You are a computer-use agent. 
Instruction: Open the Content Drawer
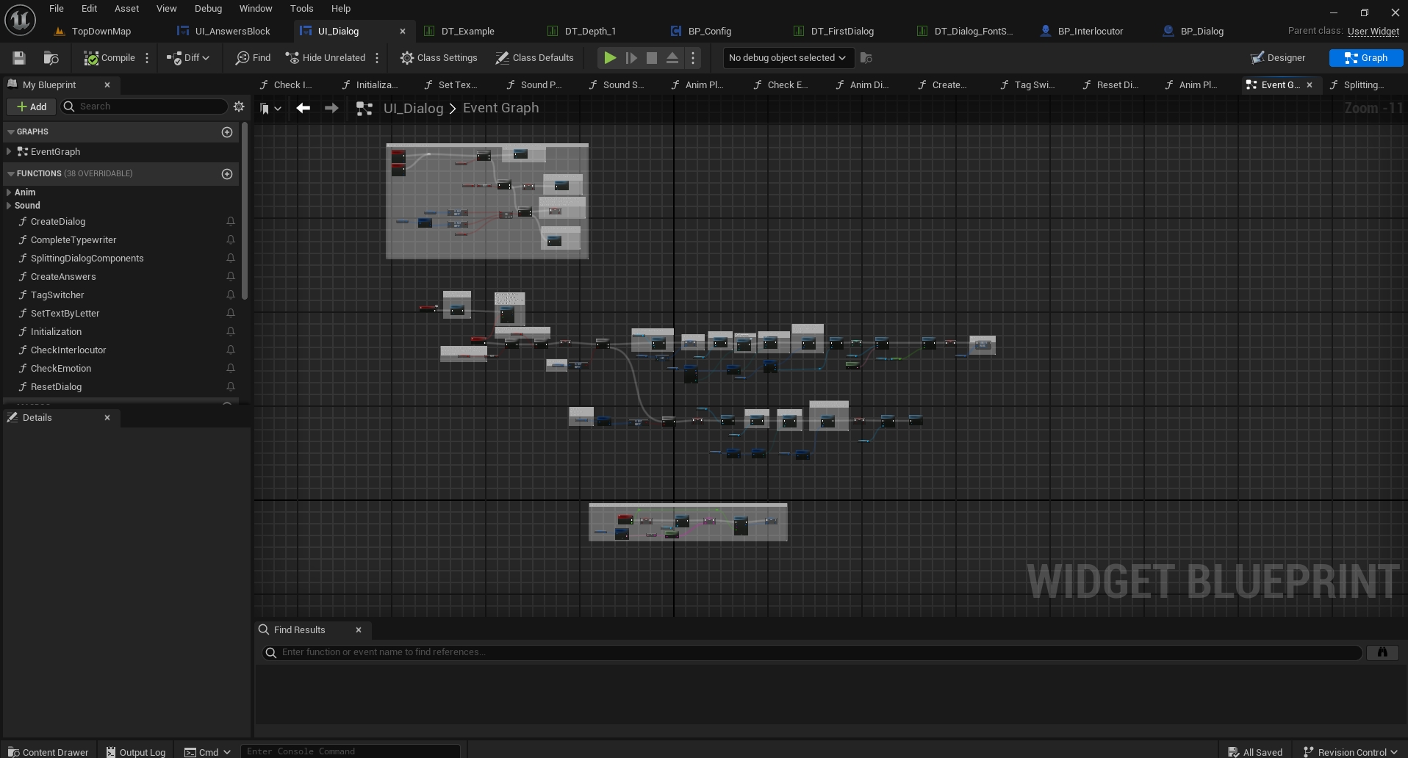pos(48,752)
